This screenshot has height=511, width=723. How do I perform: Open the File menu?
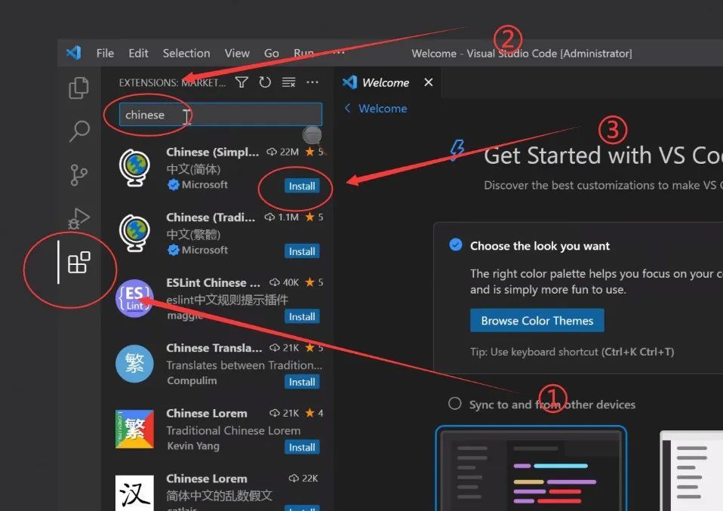click(x=105, y=54)
